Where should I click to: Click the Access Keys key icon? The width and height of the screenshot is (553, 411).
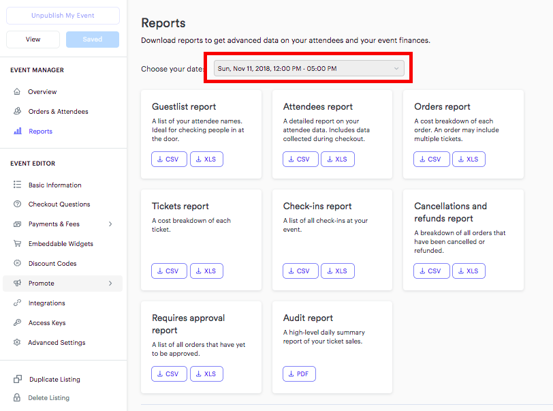tap(17, 322)
